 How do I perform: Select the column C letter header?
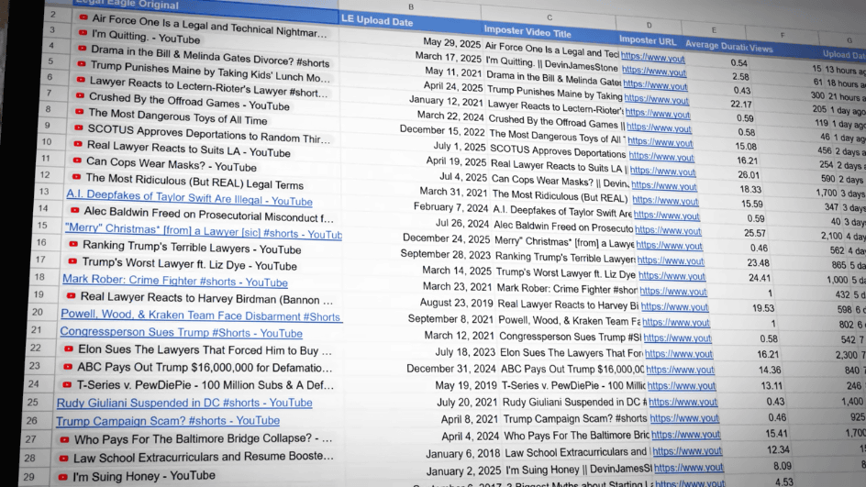click(549, 17)
